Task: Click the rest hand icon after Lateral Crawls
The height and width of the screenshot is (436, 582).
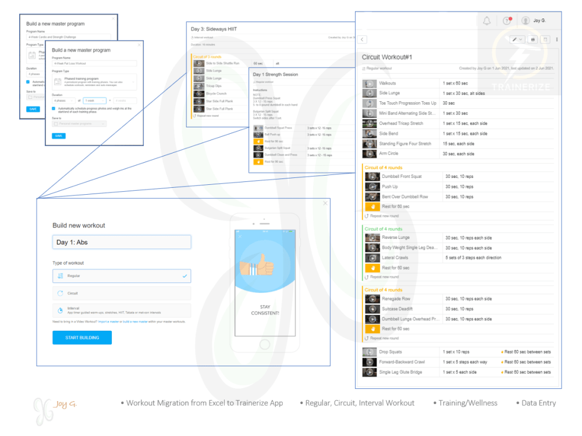Action: click(372, 267)
